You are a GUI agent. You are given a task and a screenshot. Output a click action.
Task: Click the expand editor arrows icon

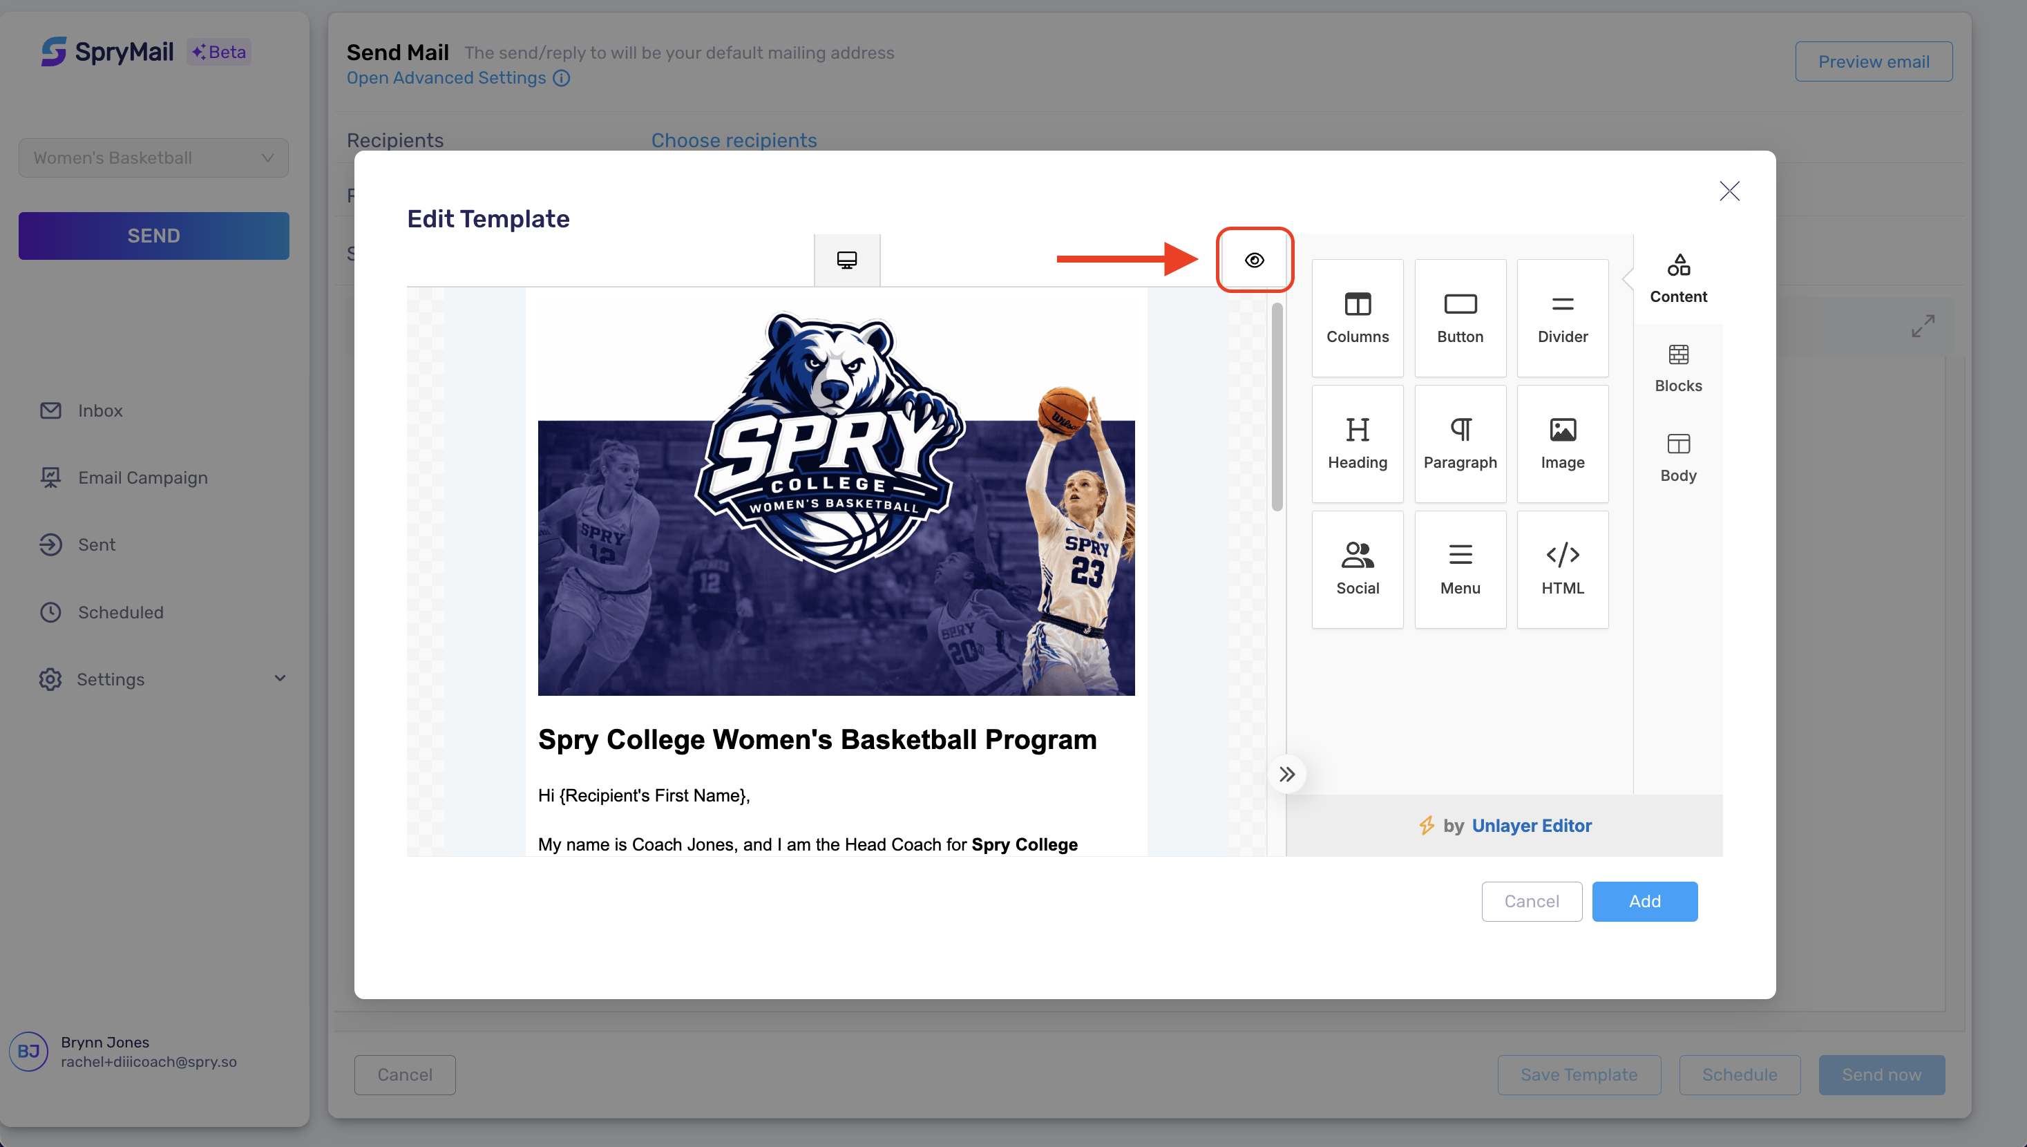(1922, 325)
